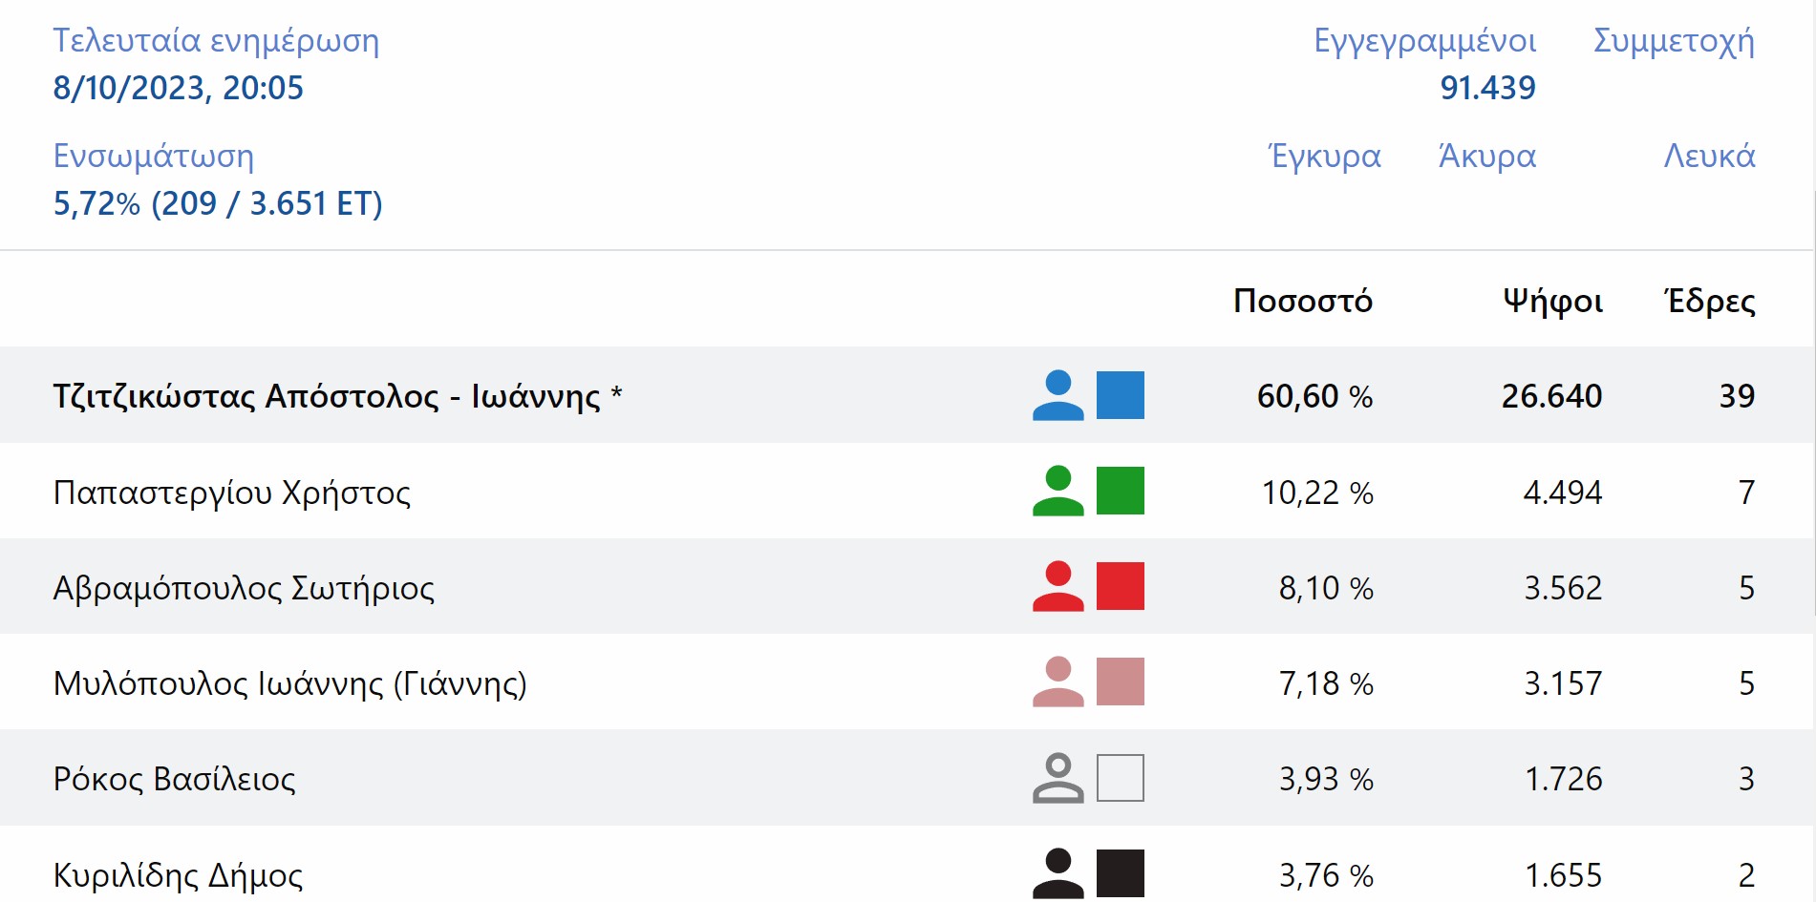
Task: Click the Ψήφοι column header
Action: (1552, 301)
